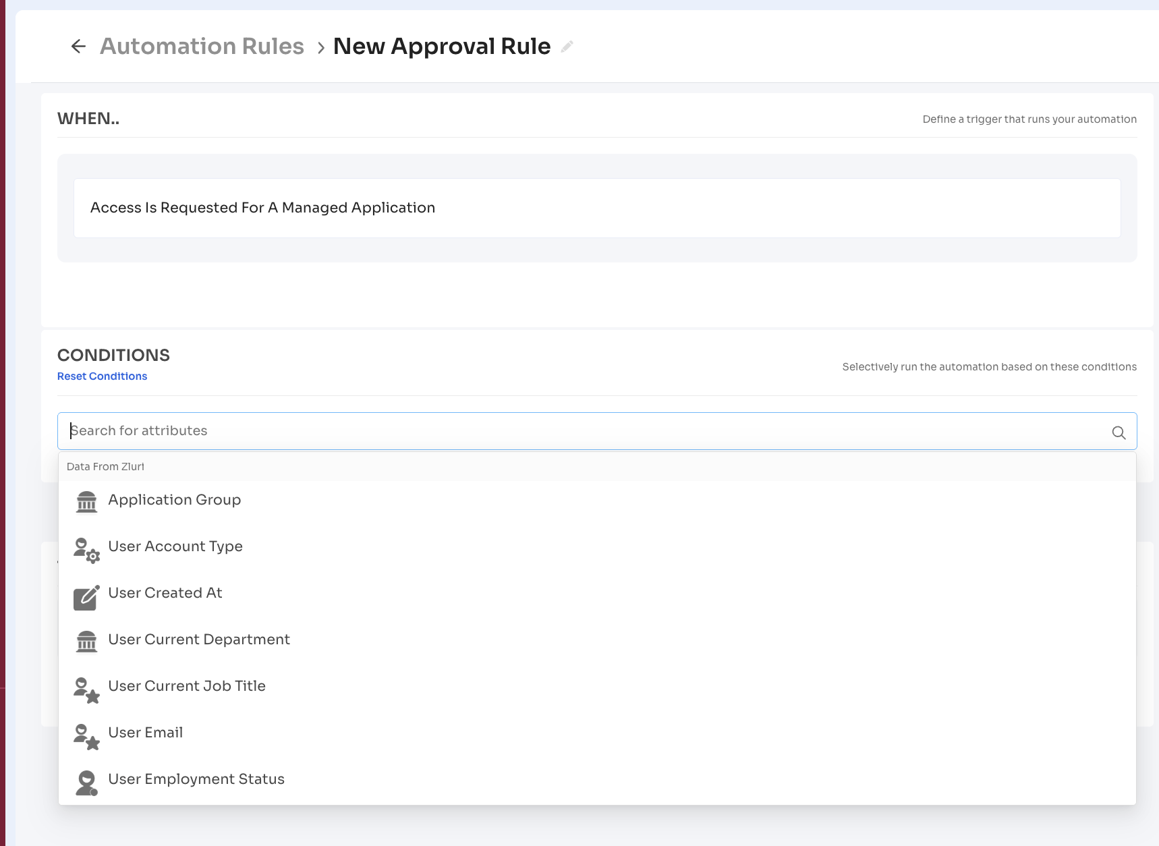The height and width of the screenshot is (846, 1159).
Task: Choose User Account Type option
Action: pyautogui.click(x=597, y=546)
